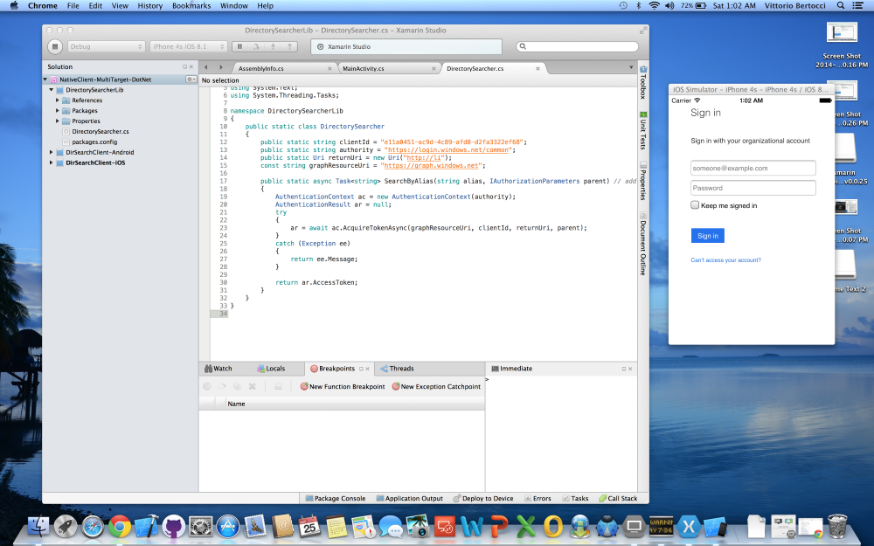The height and width of the screenshot is (546, 874).
Task: Collapse NativeClient-MultiTarget-DotNet solution node
Action: (45, 79)
